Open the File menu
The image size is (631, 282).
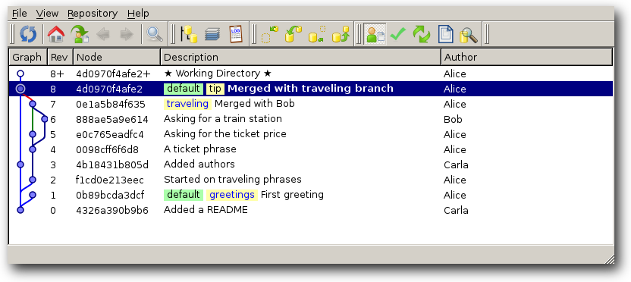19,14
